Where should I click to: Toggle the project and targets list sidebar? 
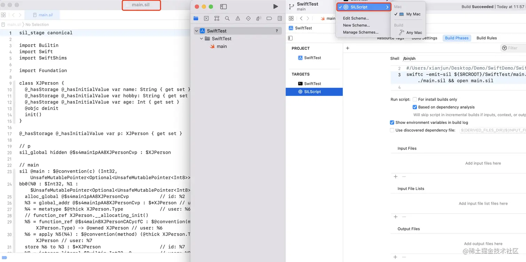(x=290, y=38)
